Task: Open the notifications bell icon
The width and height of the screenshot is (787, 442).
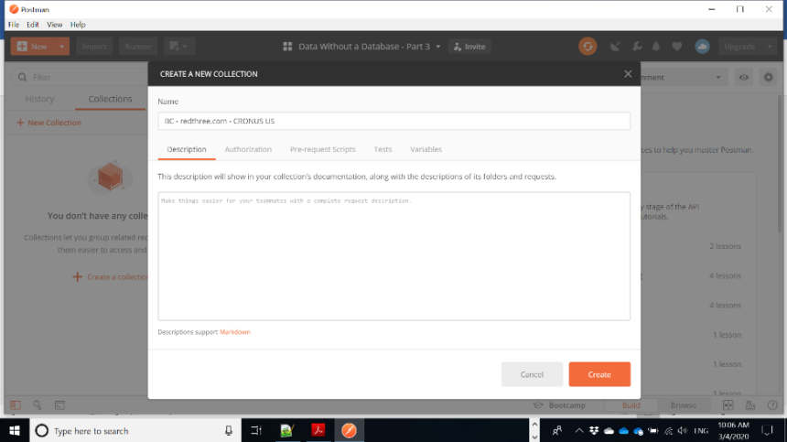Action: pyautogui.click(x=656, y=47)
